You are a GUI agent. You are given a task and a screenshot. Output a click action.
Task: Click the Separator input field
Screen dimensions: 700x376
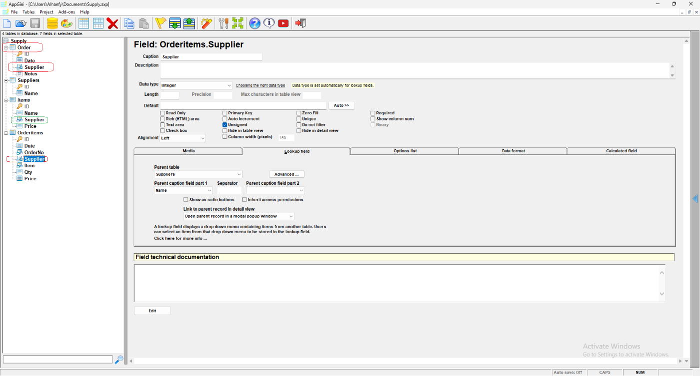coord(229,190)
